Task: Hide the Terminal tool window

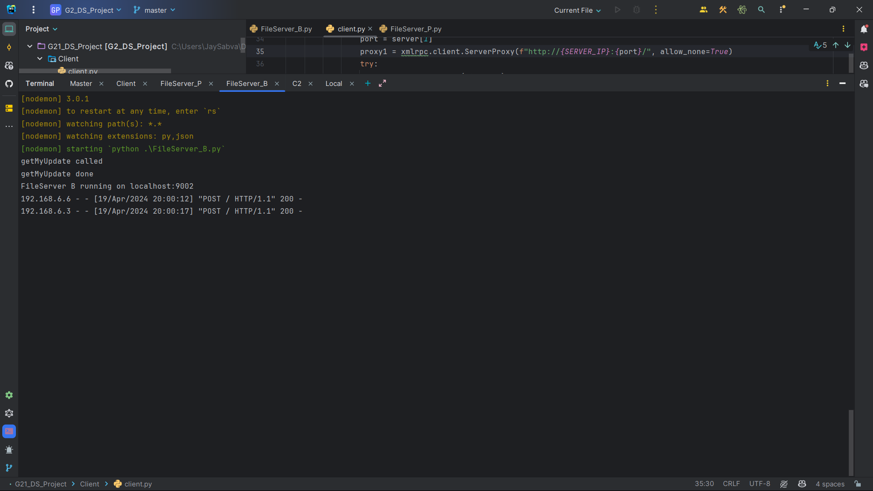Action: coord(843,84)
